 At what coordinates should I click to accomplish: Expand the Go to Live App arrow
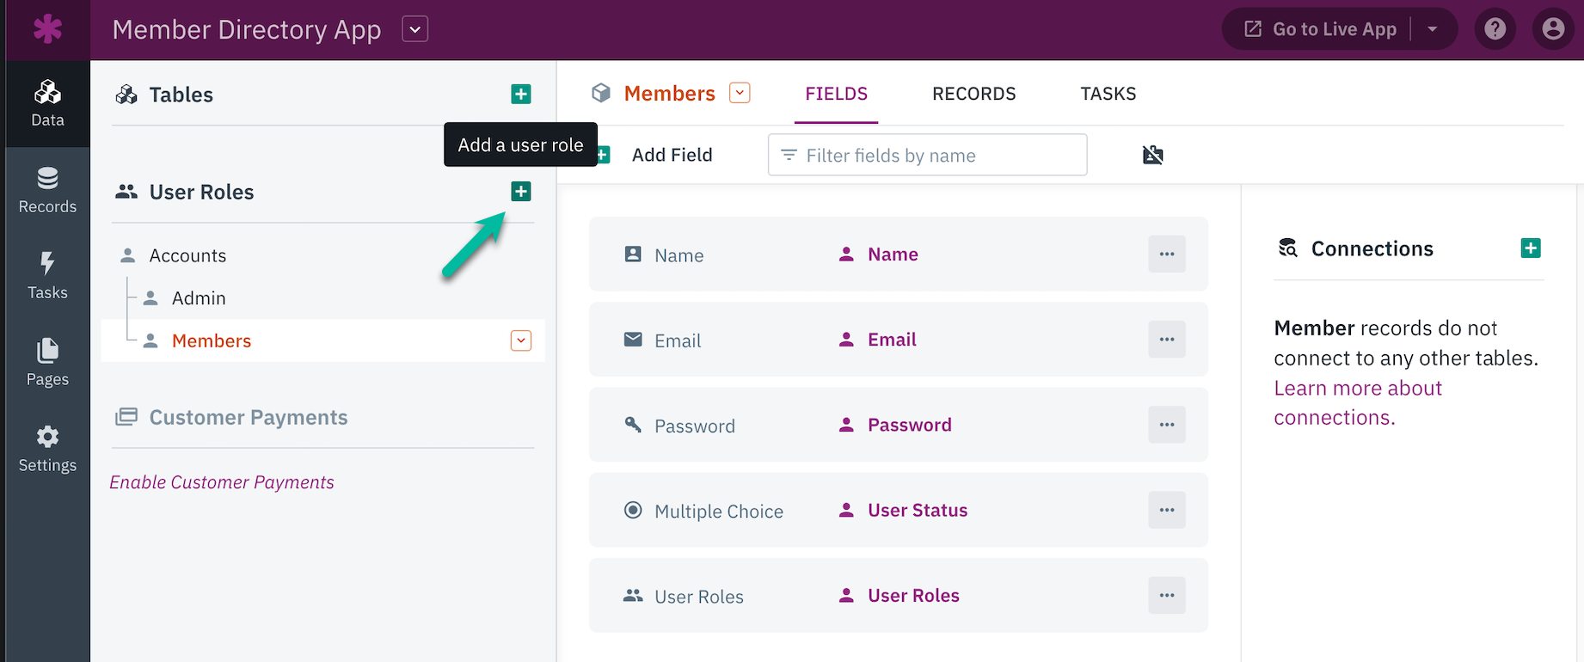coord(1433,29)
